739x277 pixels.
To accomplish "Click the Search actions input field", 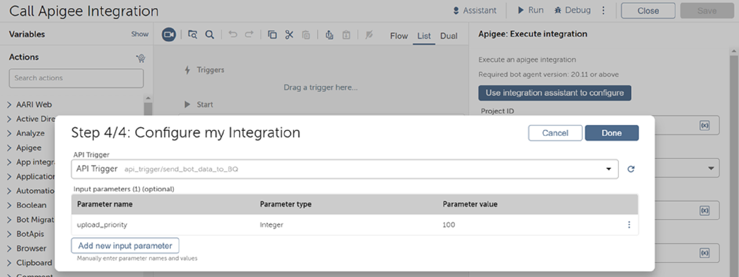I will [76, 78].
